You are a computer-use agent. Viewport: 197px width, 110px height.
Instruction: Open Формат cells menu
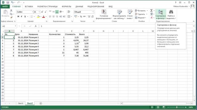(x=141, y=18)
